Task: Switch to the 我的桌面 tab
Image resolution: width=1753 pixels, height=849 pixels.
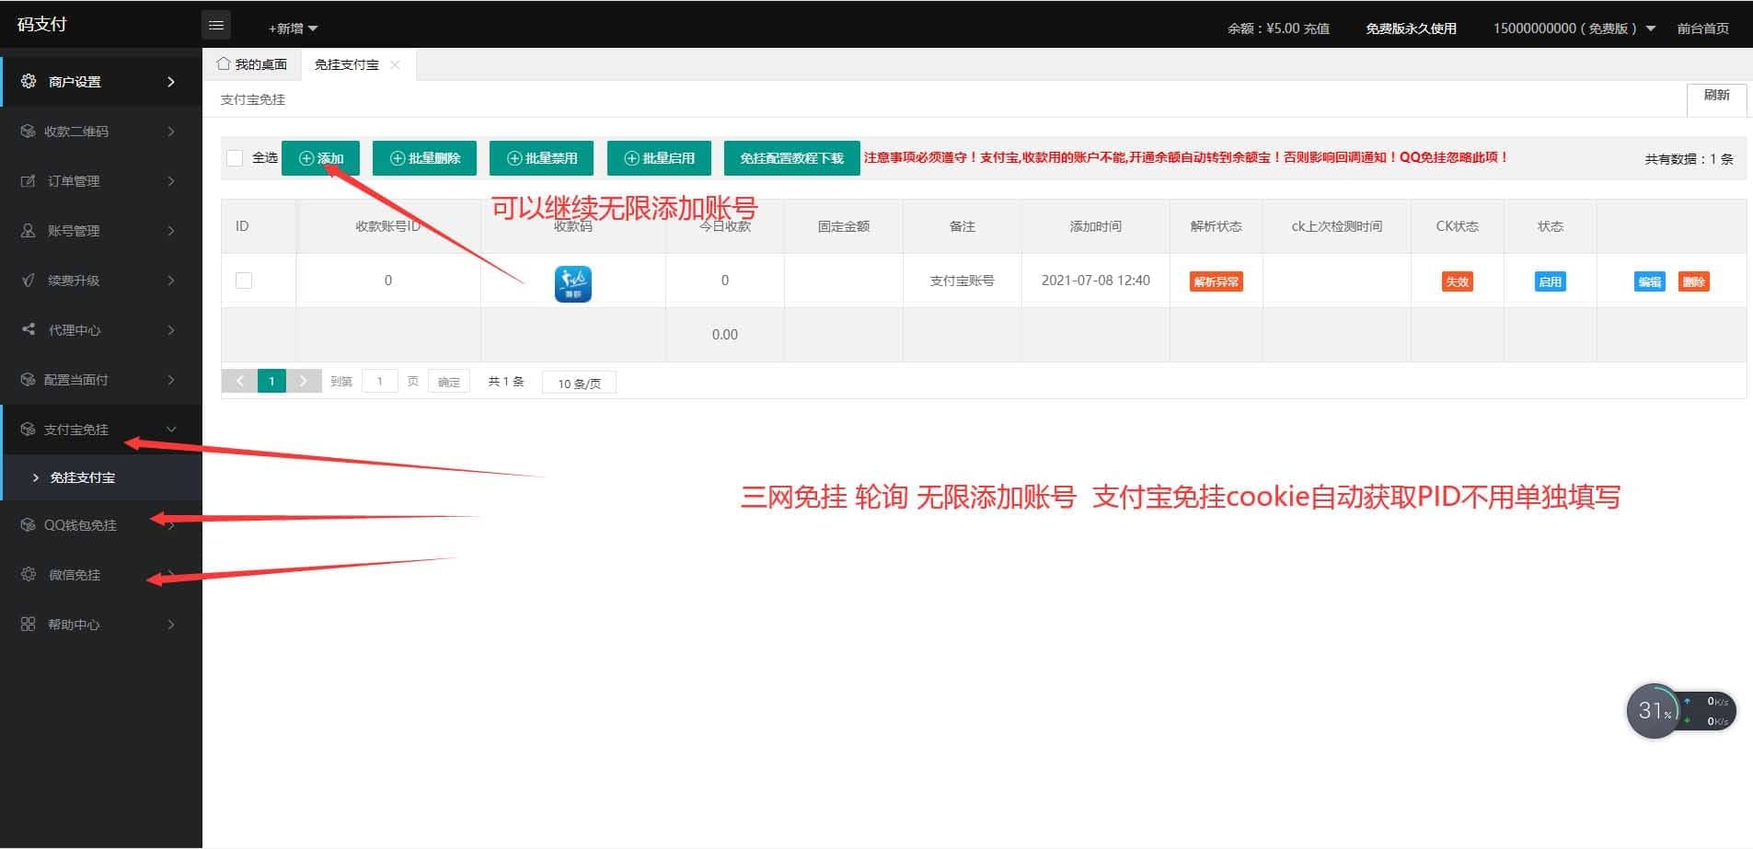Action: point(252,64)
